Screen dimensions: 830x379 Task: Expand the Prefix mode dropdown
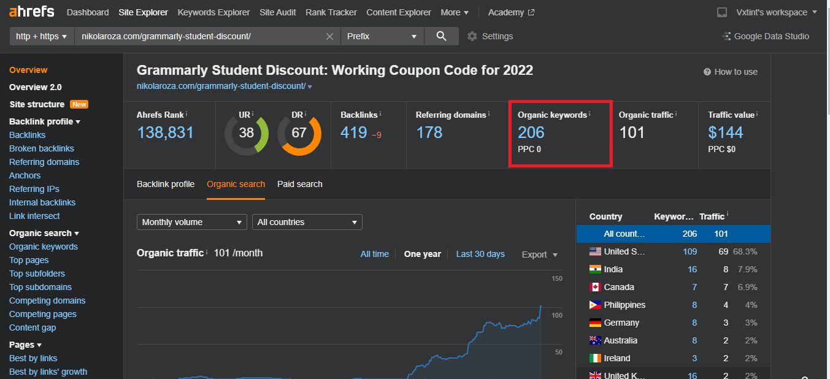click(382, 36)
